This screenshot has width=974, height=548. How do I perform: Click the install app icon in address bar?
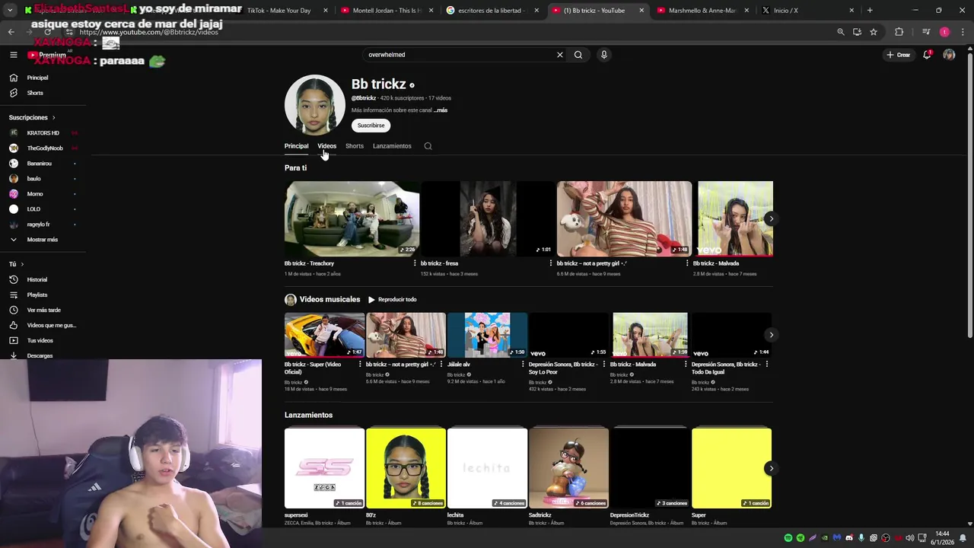tap(857, 32)
